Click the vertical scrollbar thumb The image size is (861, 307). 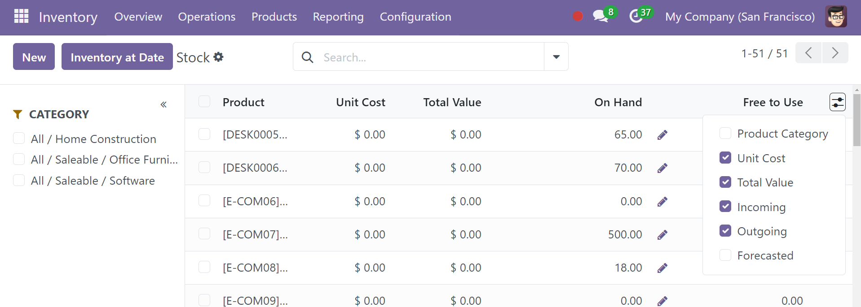(x=857, y=120)
